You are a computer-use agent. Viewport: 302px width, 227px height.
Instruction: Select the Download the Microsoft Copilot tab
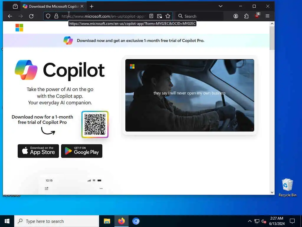coord(53,7)
